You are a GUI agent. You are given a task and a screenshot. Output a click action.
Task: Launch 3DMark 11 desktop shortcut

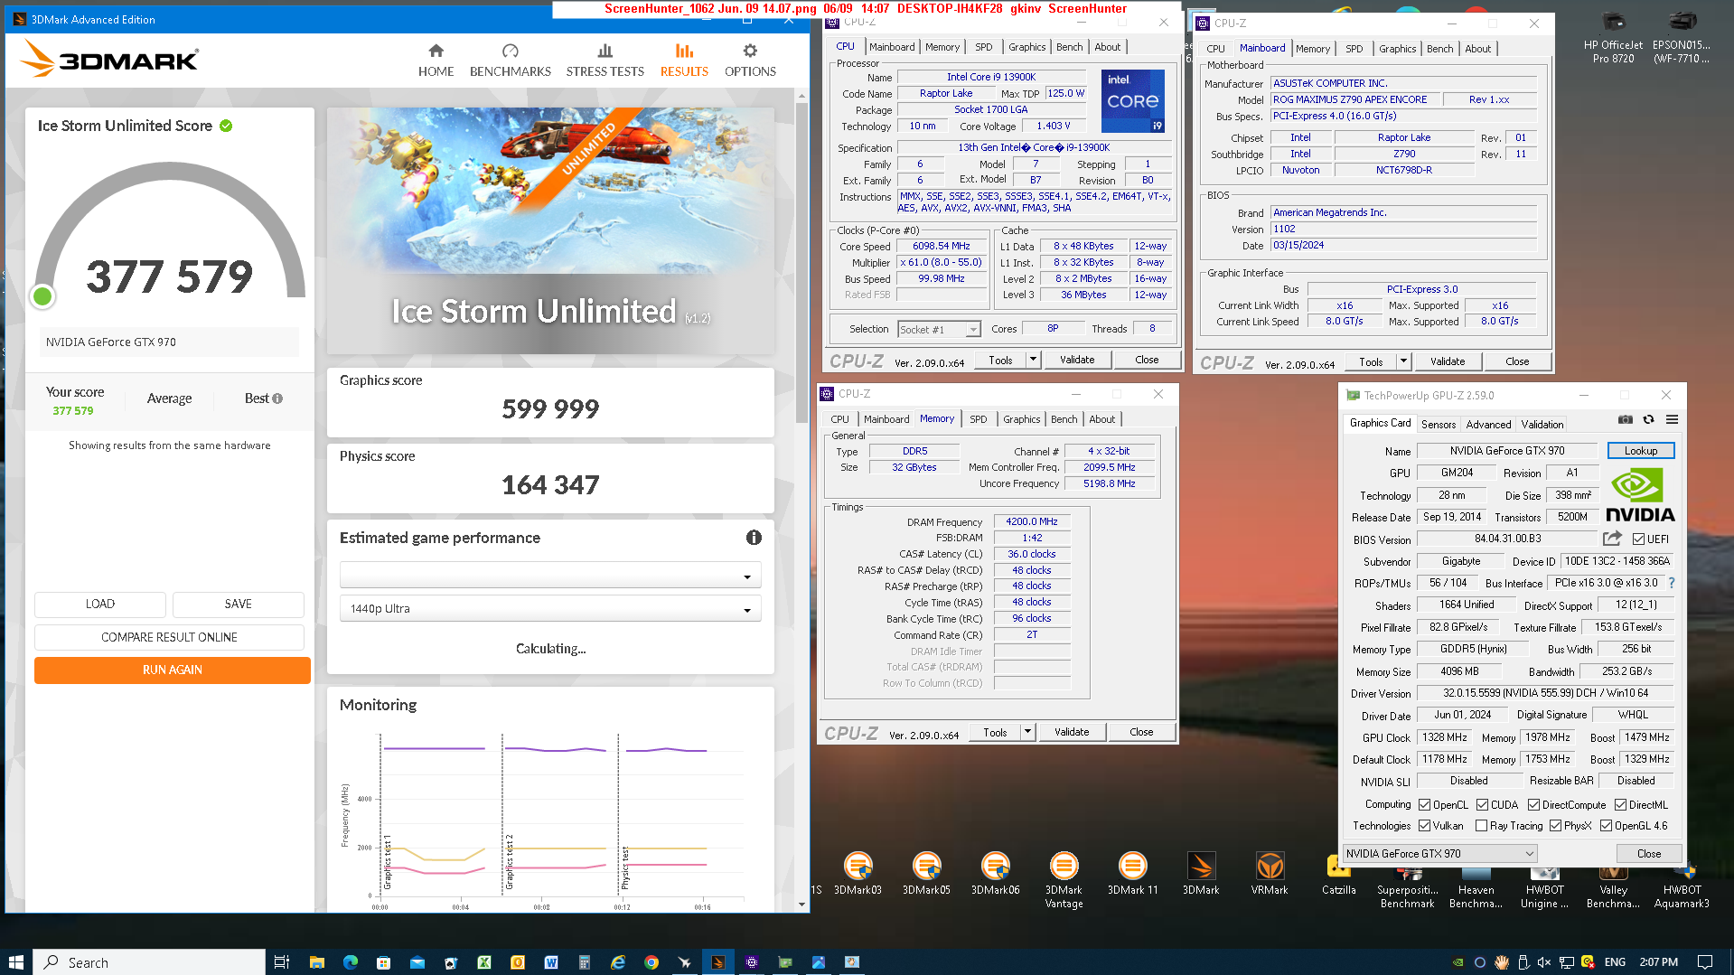(x=1132, y=874)
